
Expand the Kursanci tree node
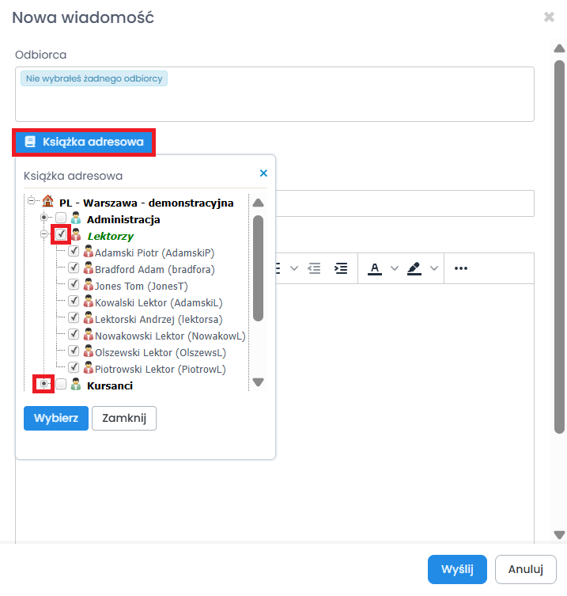[x=45, y=385]
